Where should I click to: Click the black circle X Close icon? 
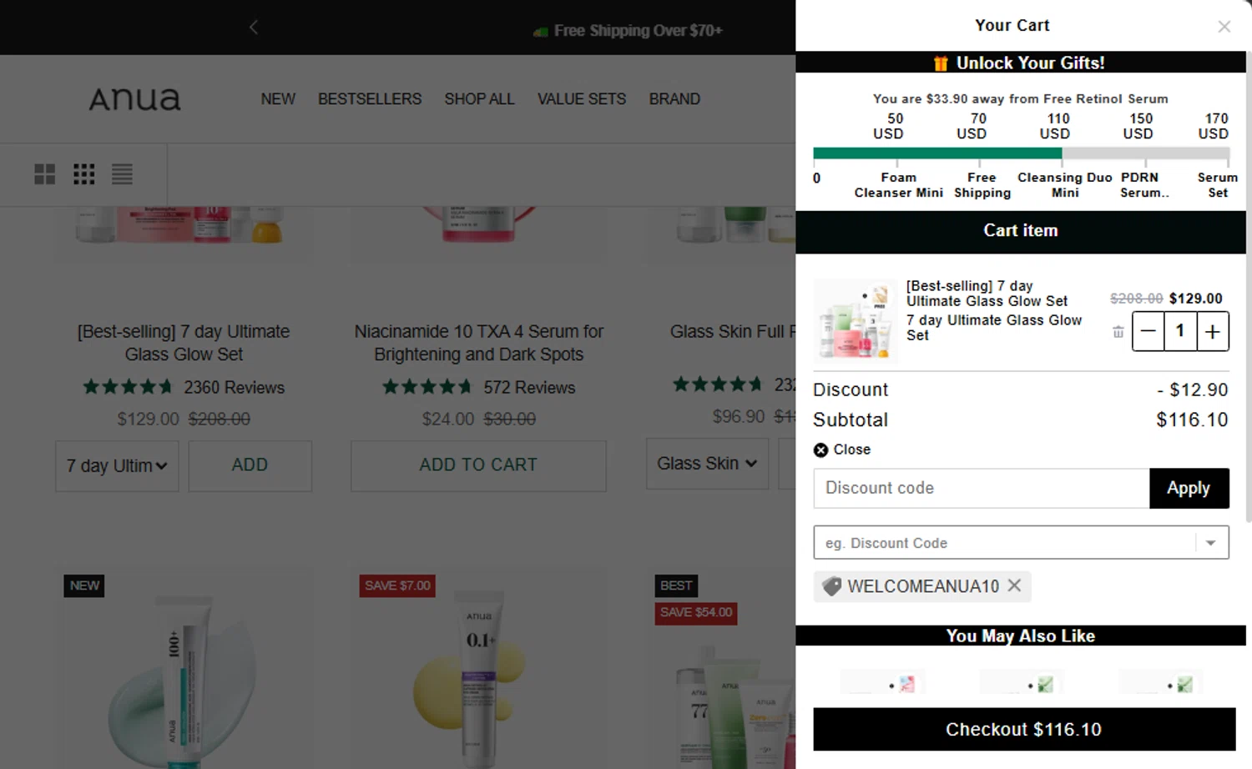[x=821, y=450]
